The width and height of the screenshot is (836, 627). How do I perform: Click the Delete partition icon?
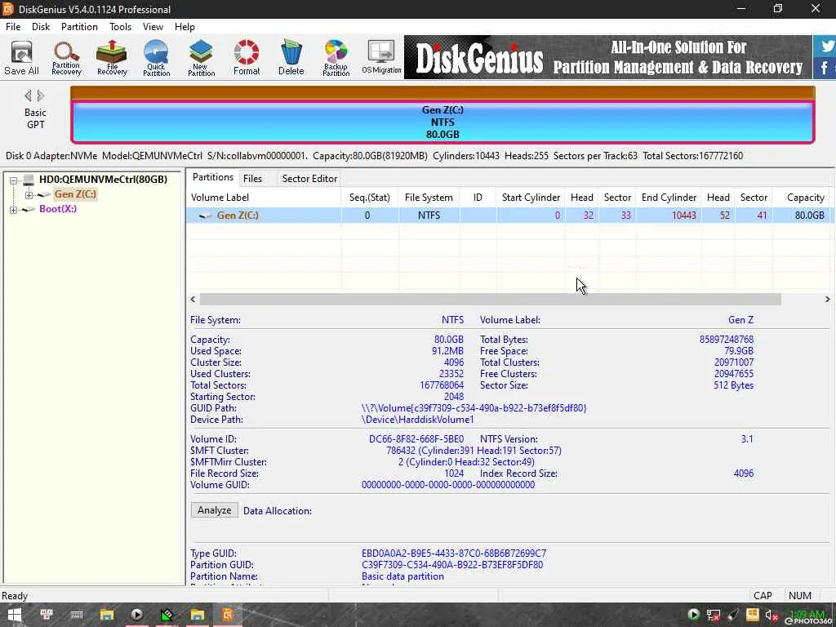[x=291, y=58]
